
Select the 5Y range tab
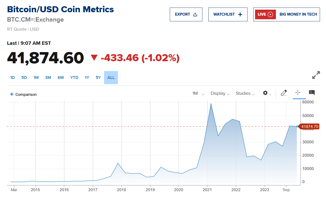point(98,78)
